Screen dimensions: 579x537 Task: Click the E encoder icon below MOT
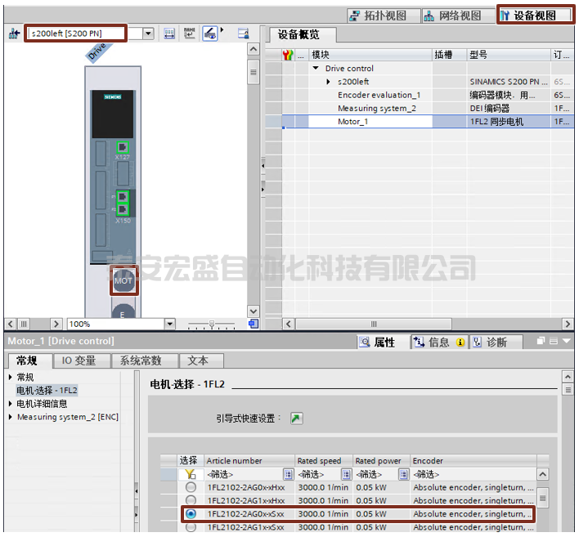click(123, 311)
